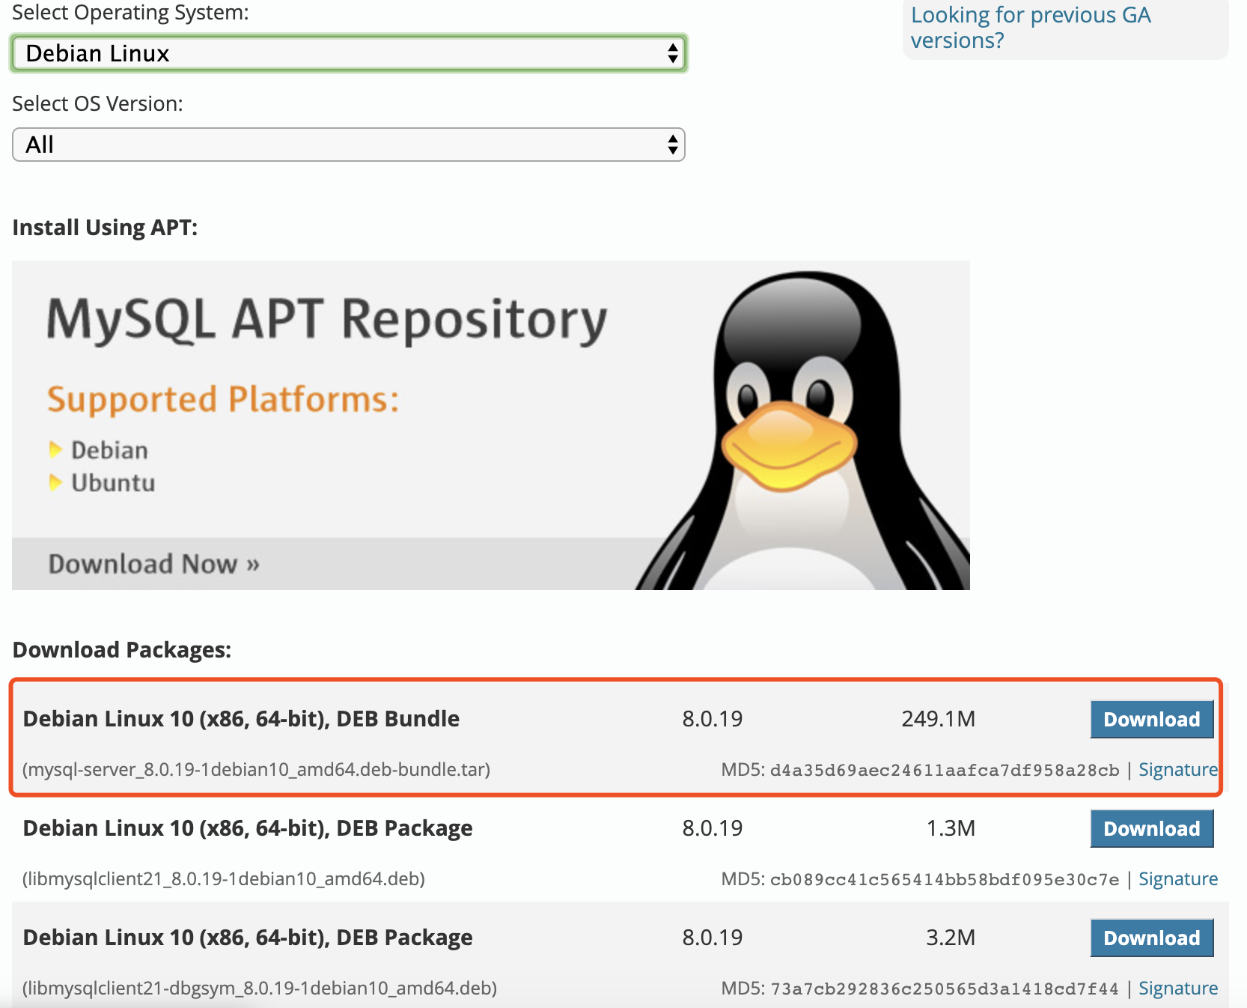The image size is (1247, 1008).
Task: Click "Ubuntu" under Supported Platforms
Action: [x=113, y=483]
